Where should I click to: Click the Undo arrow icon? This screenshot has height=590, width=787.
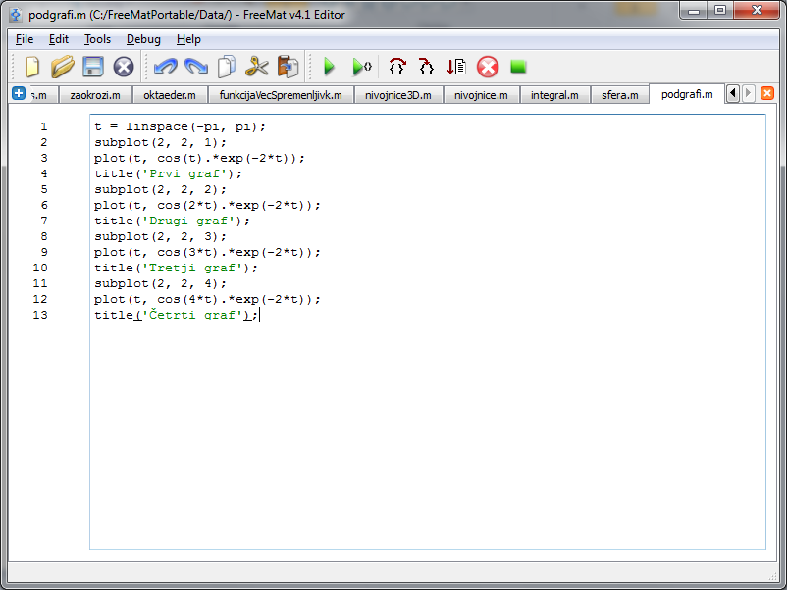(165, 67)
